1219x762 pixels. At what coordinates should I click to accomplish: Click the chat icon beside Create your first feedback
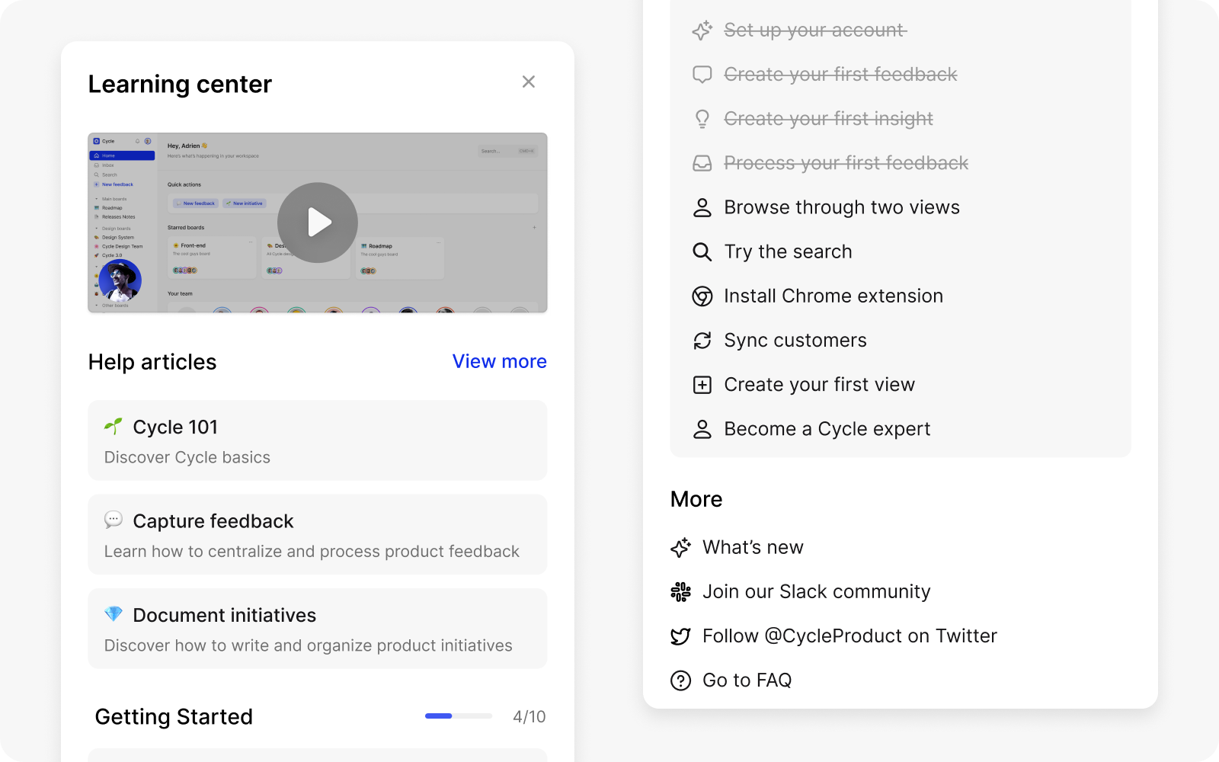coord(702,75)
